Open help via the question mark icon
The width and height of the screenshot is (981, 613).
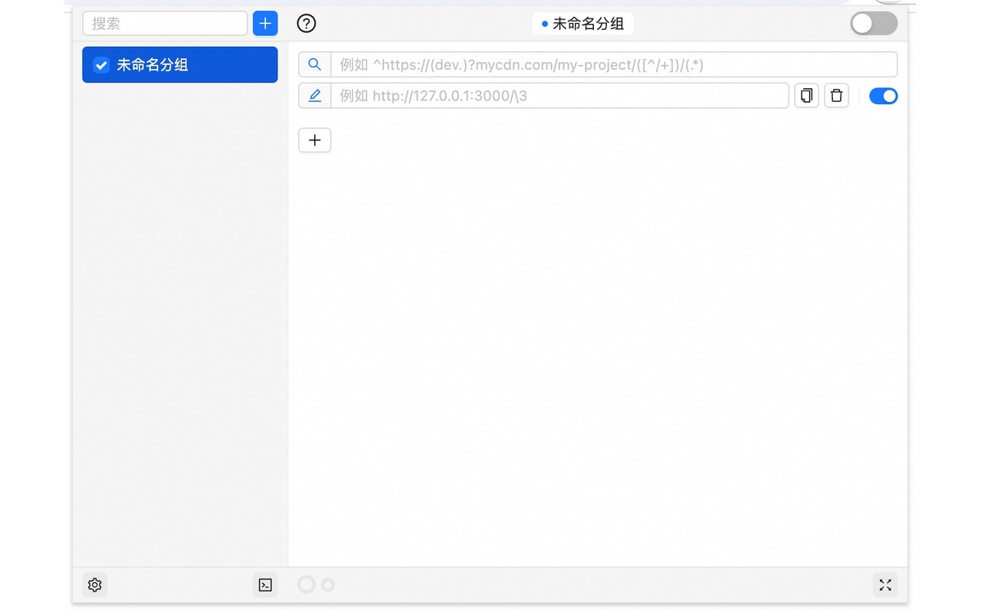[x=307, y=24]
